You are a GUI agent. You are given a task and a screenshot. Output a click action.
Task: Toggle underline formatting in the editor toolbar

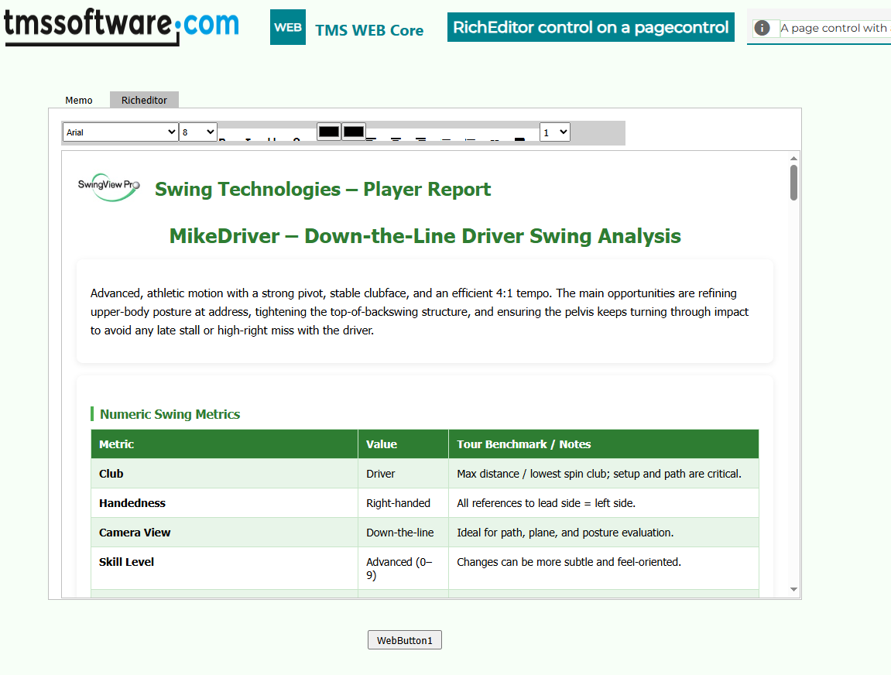(272, 141)
